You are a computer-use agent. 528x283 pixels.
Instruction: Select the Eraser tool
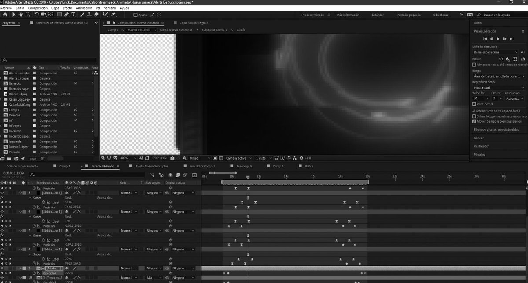95,14
